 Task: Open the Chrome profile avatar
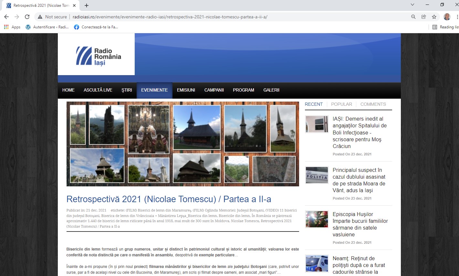[x=447, y=17]
